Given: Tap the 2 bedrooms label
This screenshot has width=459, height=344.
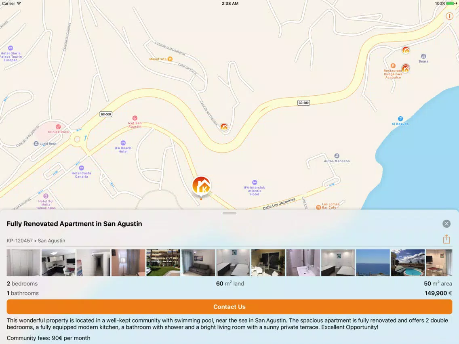Looking at the screenshot, I should point(22,283).
